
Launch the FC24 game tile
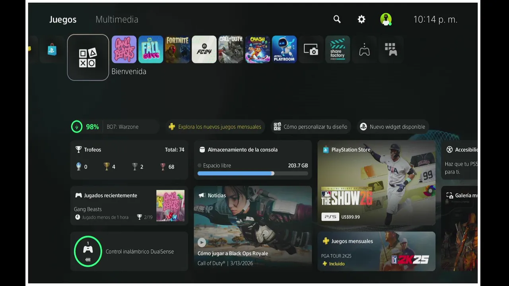click(x=204, y=49)
